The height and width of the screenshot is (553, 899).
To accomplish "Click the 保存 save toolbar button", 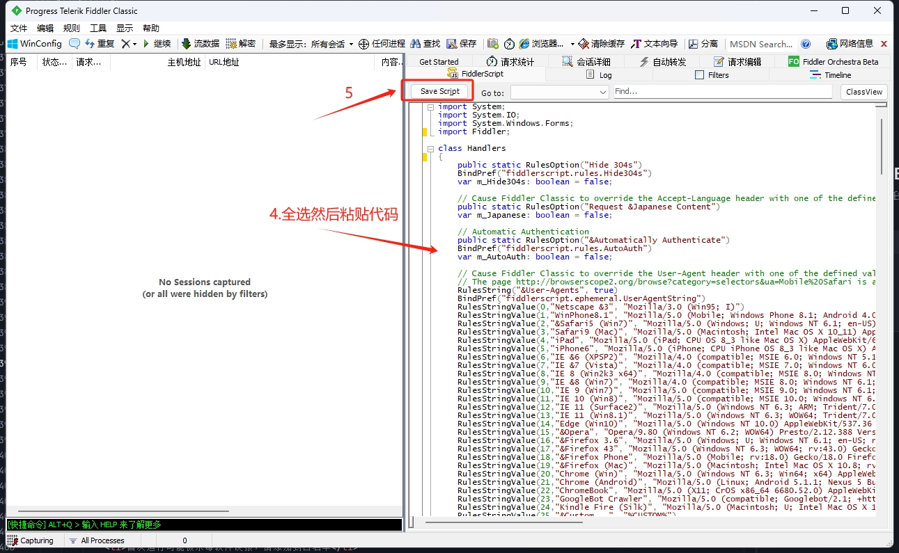I will pyautogui.click(x=462, y=43).
